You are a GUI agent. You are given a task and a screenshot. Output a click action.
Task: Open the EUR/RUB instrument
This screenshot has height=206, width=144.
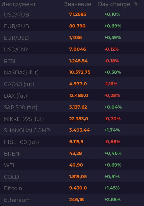coord(16,26)
